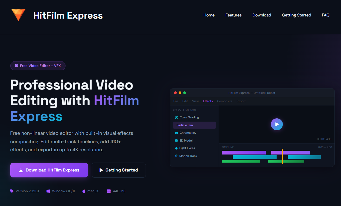
Task: Open the Export menu
Action: (241, 101)
